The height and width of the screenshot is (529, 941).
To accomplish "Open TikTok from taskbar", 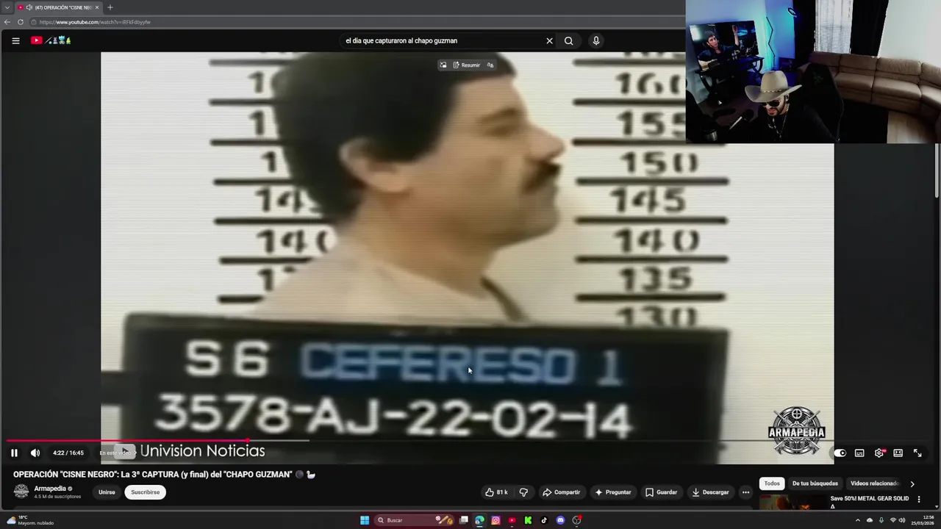I will click(544, 520).
